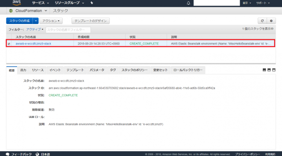Open the awseb-e-wccdfczmz9-stack link
The image size is (282, 156).
(33, 44)
